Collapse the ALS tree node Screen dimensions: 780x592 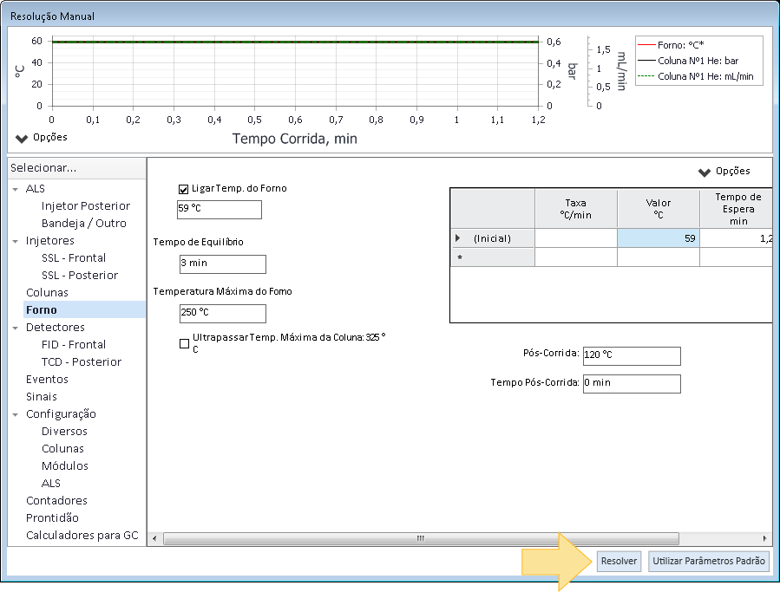coord(16,189)
